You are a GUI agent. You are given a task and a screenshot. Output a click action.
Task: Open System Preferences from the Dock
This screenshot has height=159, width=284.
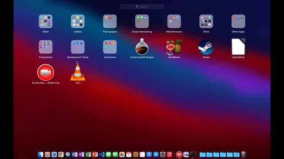(x=163, y=155)
